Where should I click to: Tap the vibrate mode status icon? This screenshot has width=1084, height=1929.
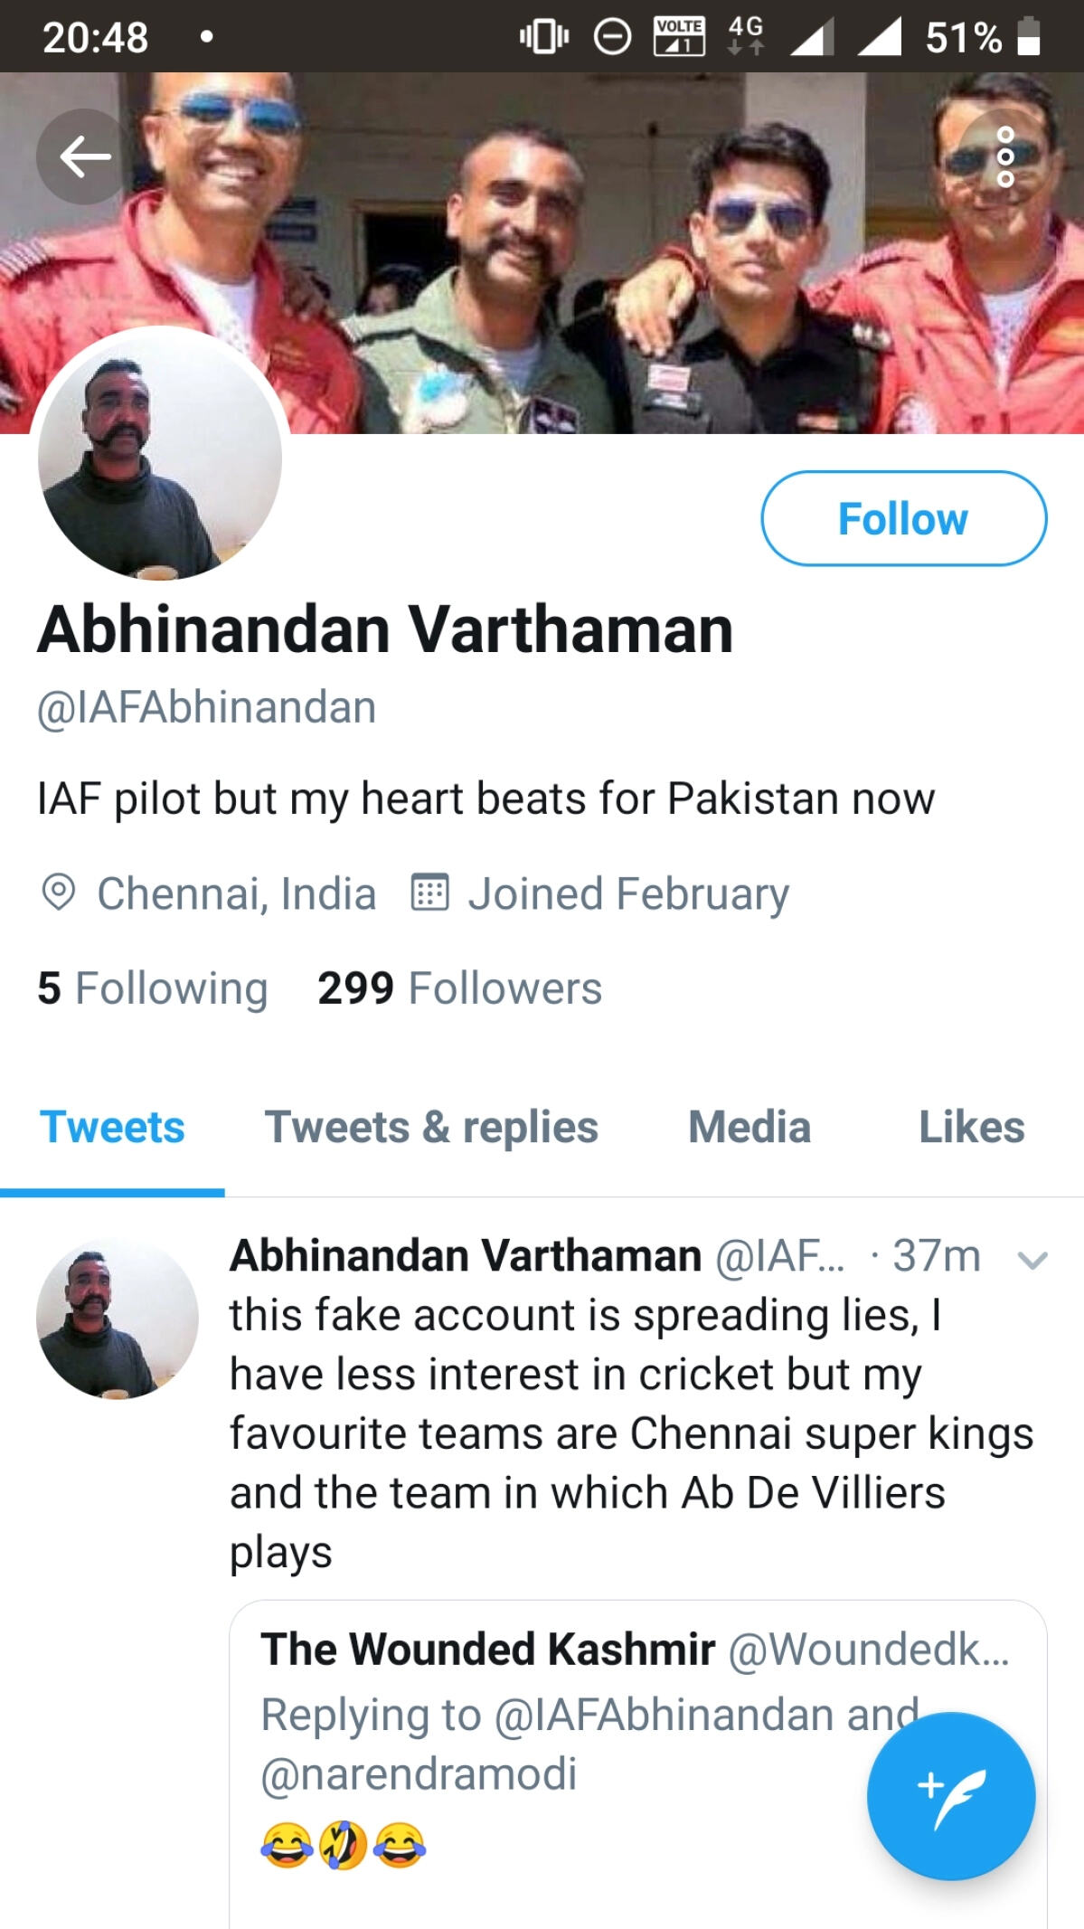click(x=543, y=37)
